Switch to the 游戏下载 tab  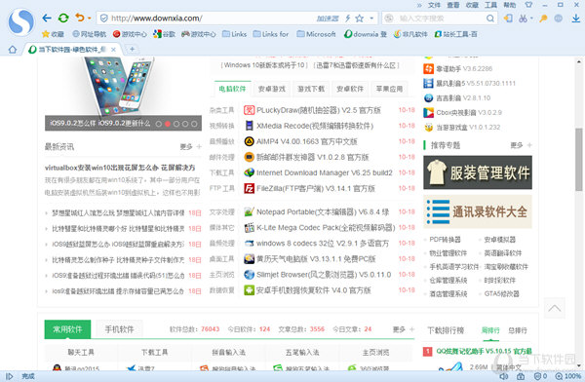[x=311, y=89]
